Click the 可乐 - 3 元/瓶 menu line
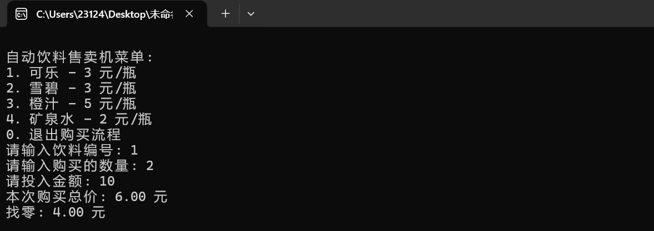 71,73
